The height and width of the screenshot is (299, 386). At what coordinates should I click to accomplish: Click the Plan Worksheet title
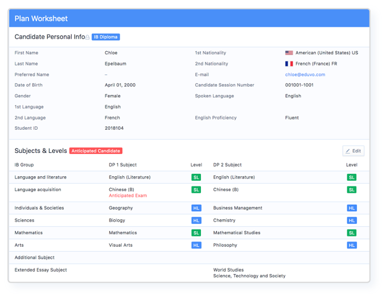click(x=41, y=18)
